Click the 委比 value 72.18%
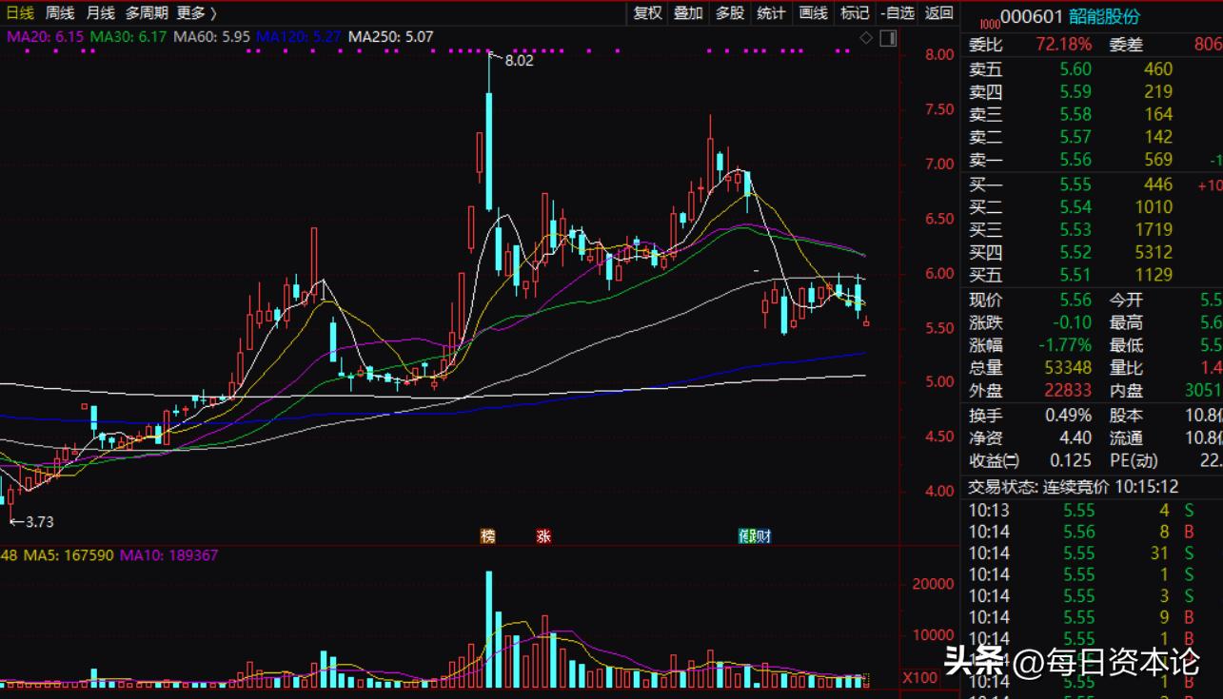This screenshot has width=1223, height=699. pyautogui.click(x=1063, y=44)
